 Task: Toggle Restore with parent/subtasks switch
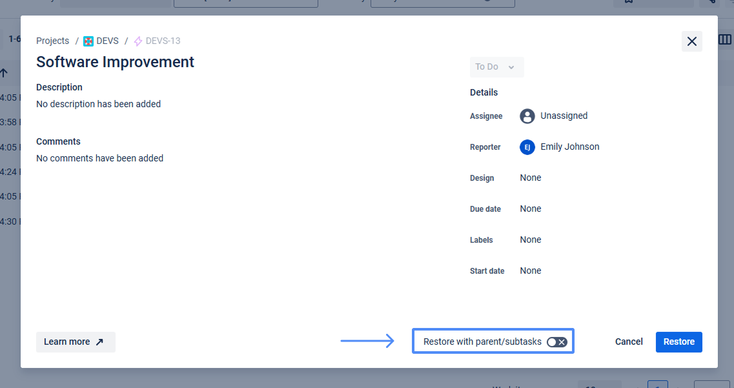(x=556, y=342)
